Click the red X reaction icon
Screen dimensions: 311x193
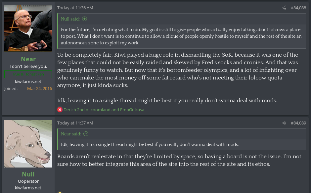[60, 110]
